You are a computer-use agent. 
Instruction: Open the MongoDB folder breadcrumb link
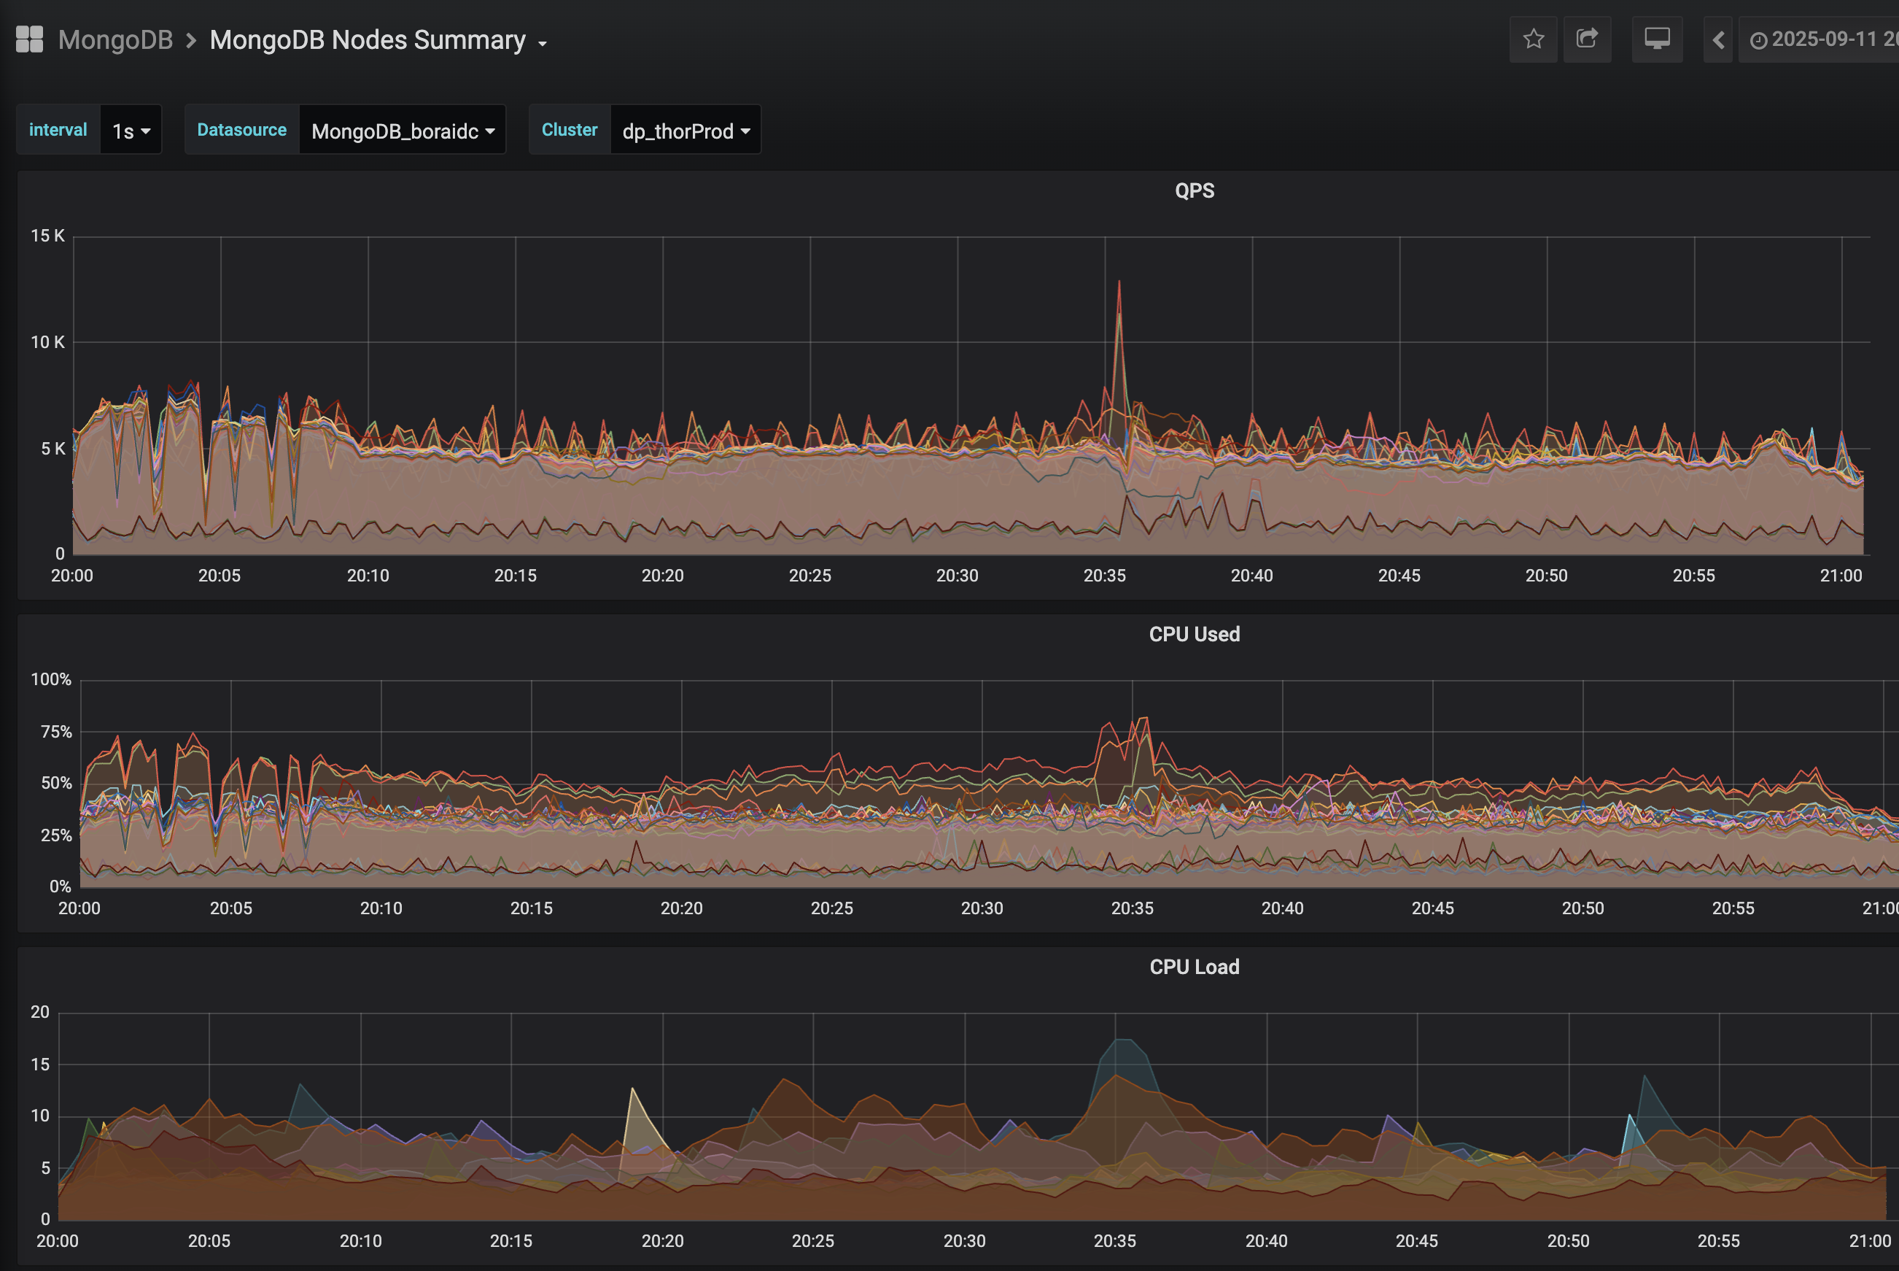[x=115, y=39]
